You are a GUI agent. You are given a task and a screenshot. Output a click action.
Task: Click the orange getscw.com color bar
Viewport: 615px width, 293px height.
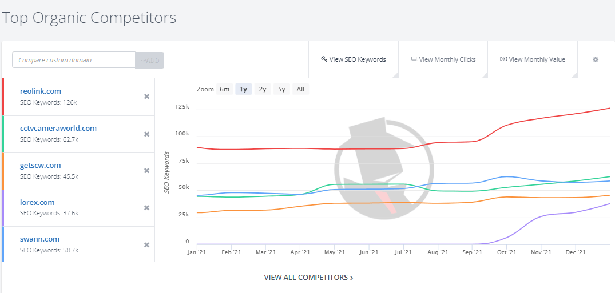pyautogui.click(x=3, y=171)
